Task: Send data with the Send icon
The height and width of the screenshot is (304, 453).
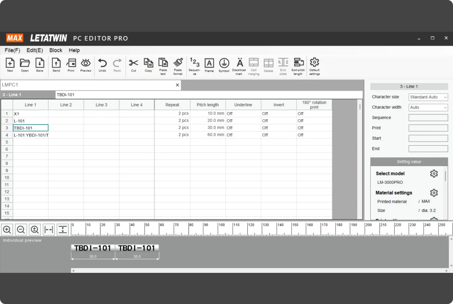Action: pos(56,65)
